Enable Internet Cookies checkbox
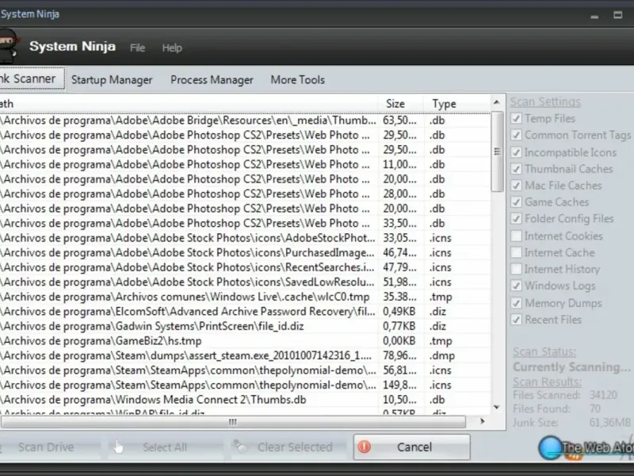This screenshot has height=476, width=634. (x=516, y=236)
